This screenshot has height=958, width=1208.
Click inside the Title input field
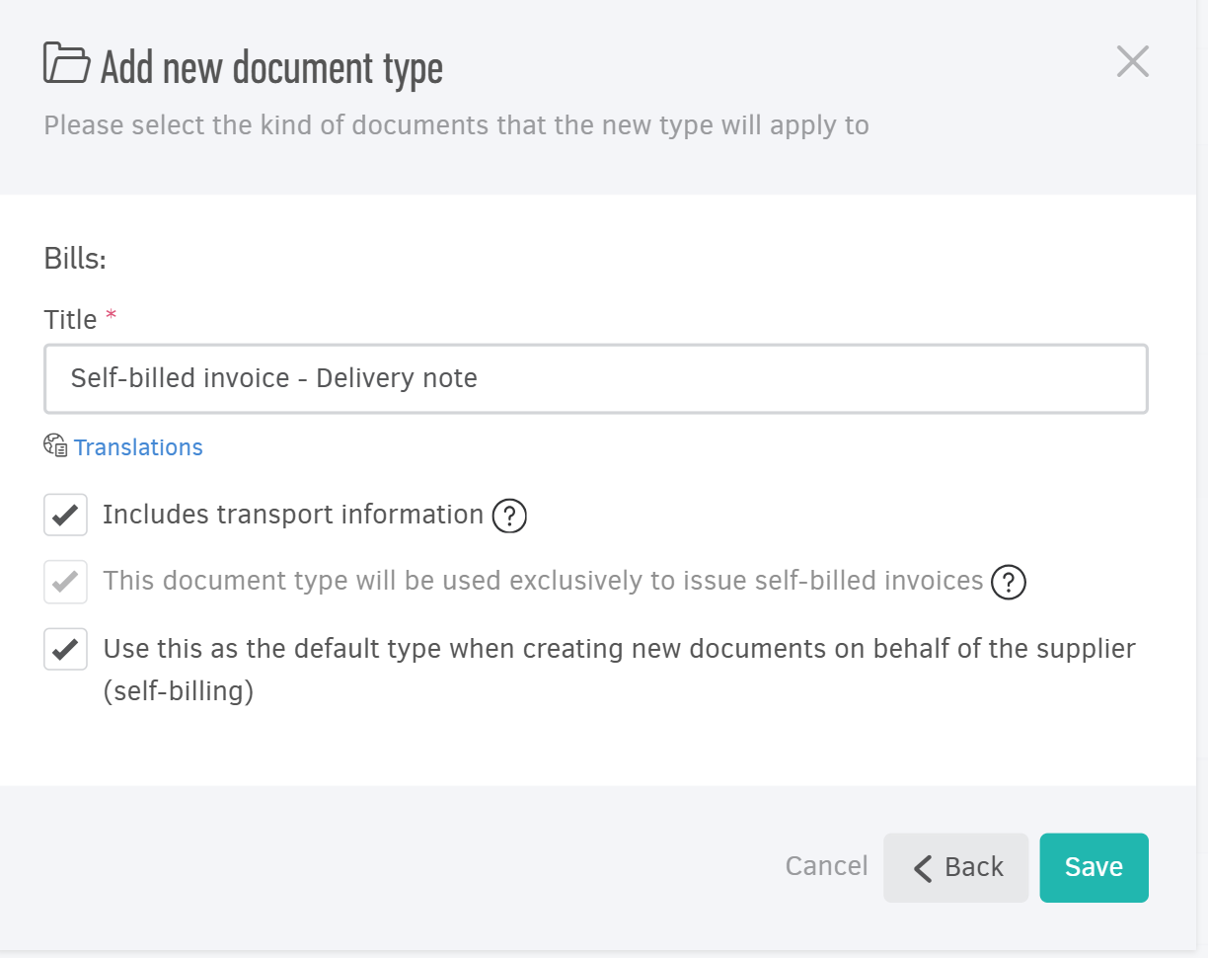coord(596,378)
